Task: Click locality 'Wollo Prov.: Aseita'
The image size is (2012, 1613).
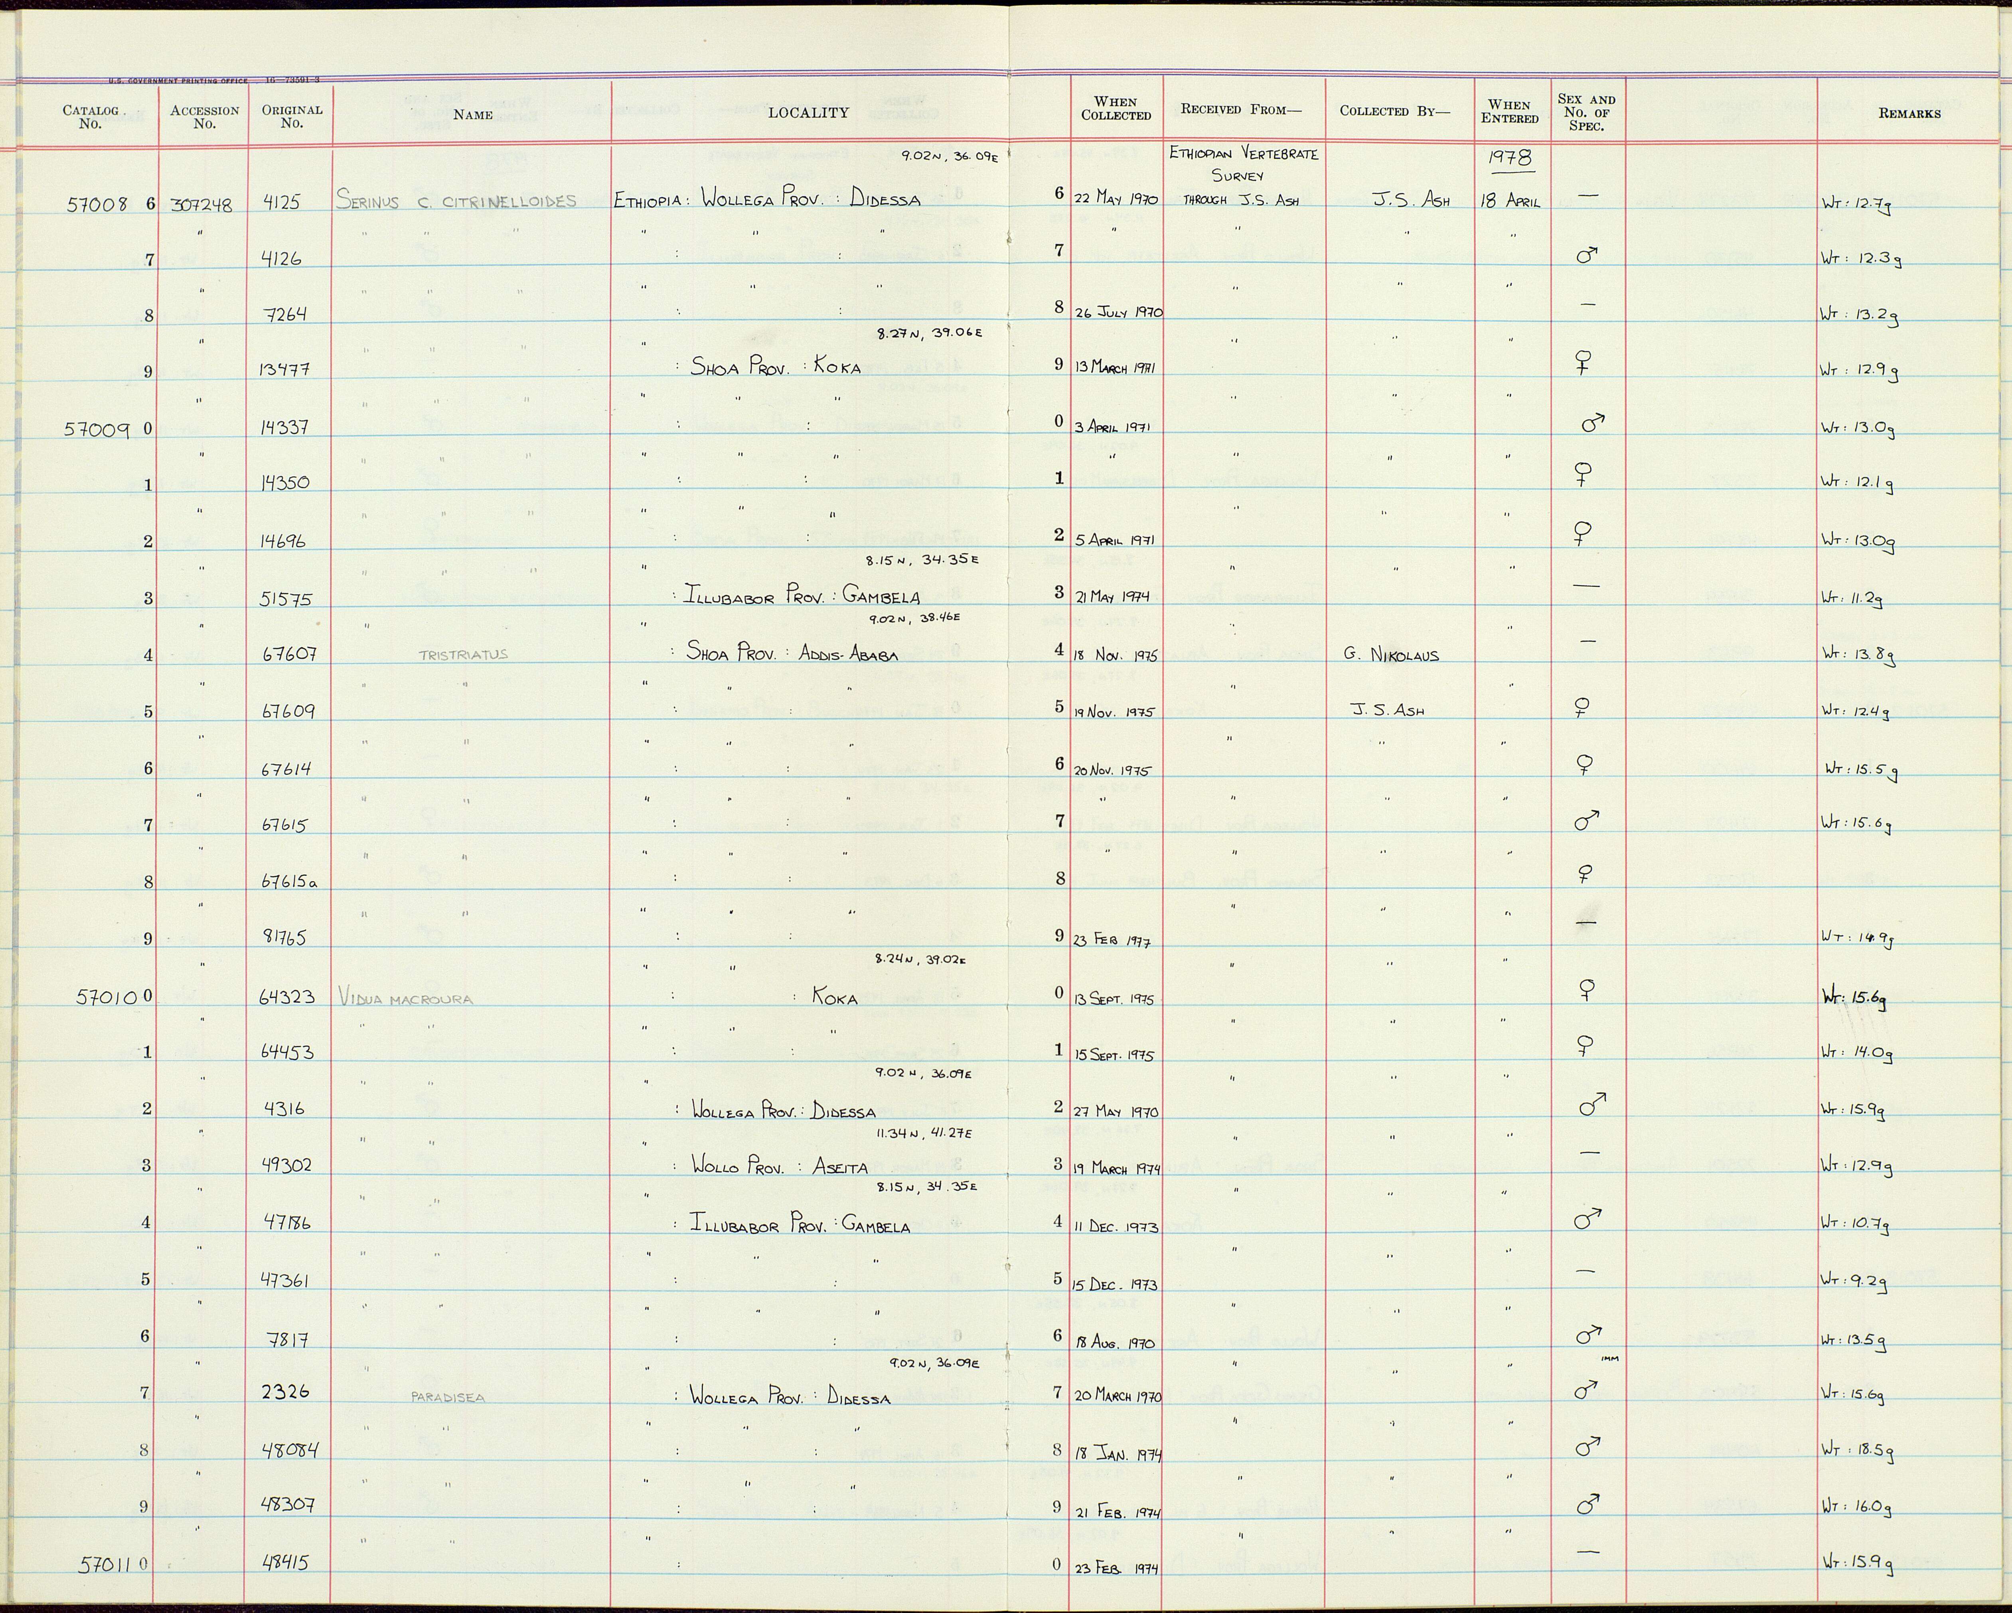Action: point(780,1167)
